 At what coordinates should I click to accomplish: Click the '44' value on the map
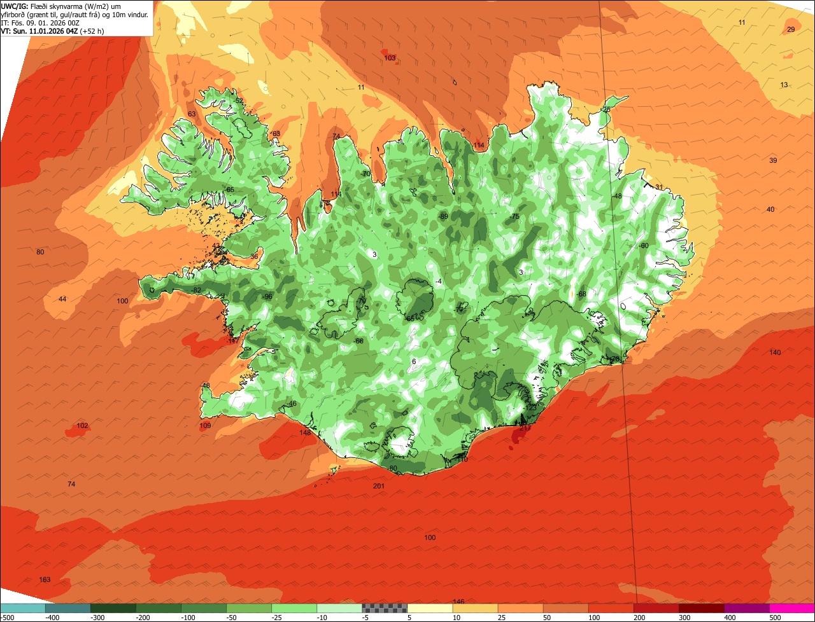pos(62,299)
